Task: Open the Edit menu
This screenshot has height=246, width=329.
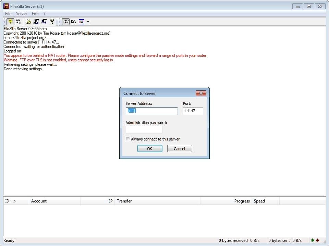Action: click(x=35, y=14)
